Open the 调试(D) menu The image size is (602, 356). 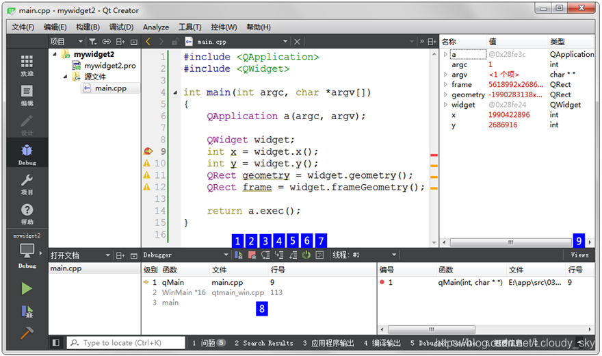coord(121,27)
